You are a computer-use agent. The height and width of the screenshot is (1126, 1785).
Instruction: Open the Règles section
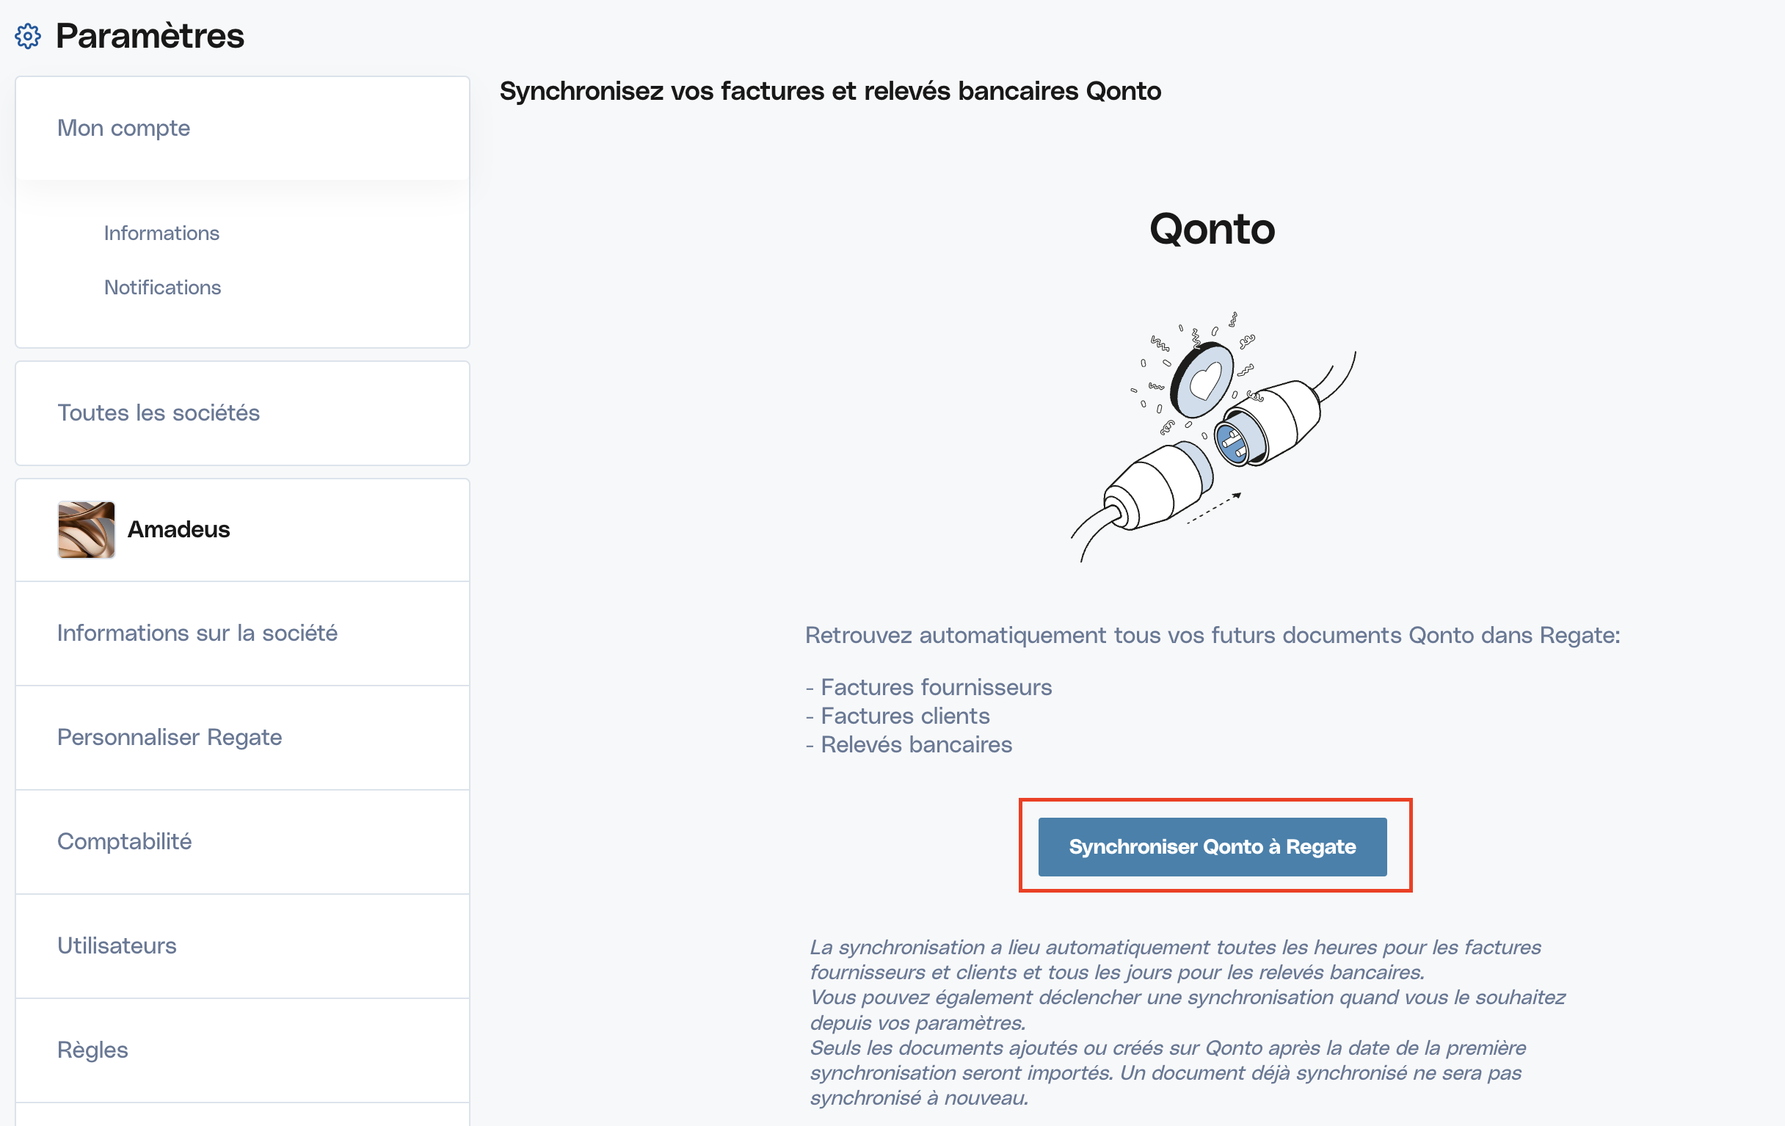click(x=92, y=1050)
